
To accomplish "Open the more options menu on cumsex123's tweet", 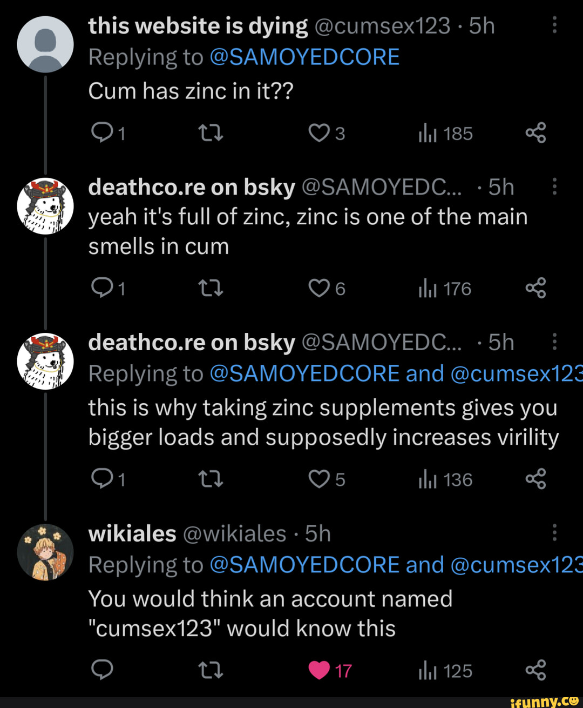I will pyautogui.click(x=554, y=25).
